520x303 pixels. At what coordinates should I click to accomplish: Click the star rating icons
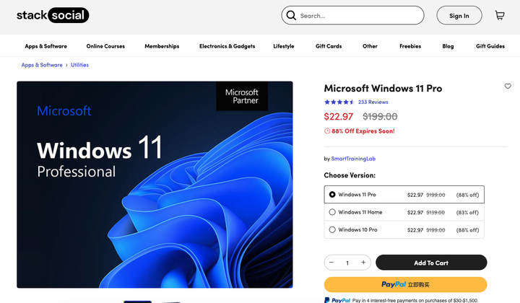(x=339, y=102)
